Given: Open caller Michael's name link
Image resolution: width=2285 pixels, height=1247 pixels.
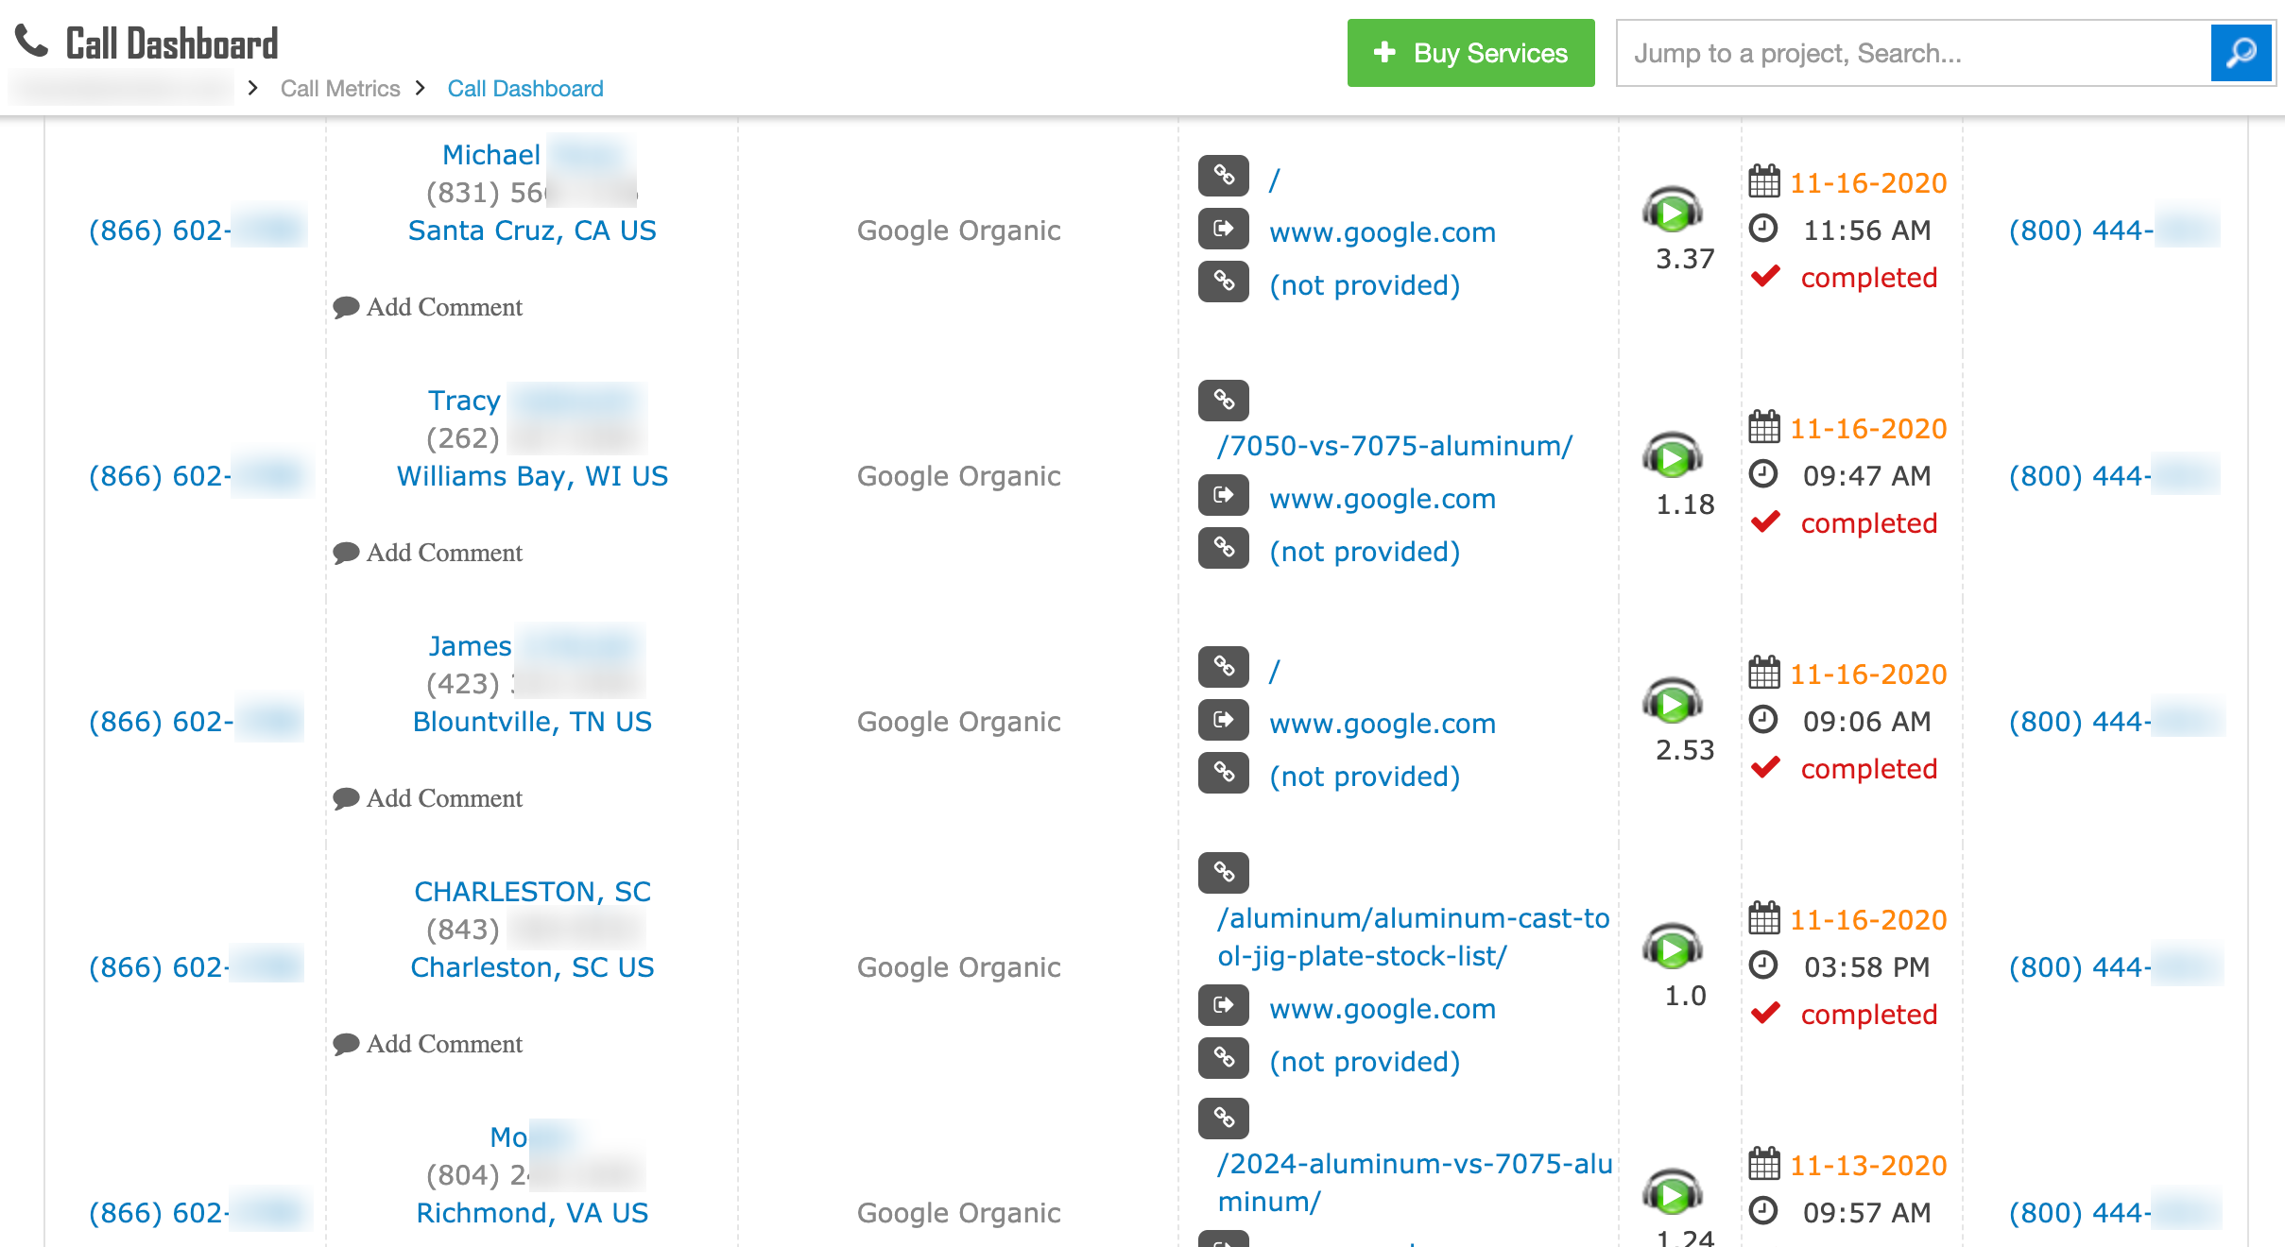Looking at the screenshot, I should [491, 155].
